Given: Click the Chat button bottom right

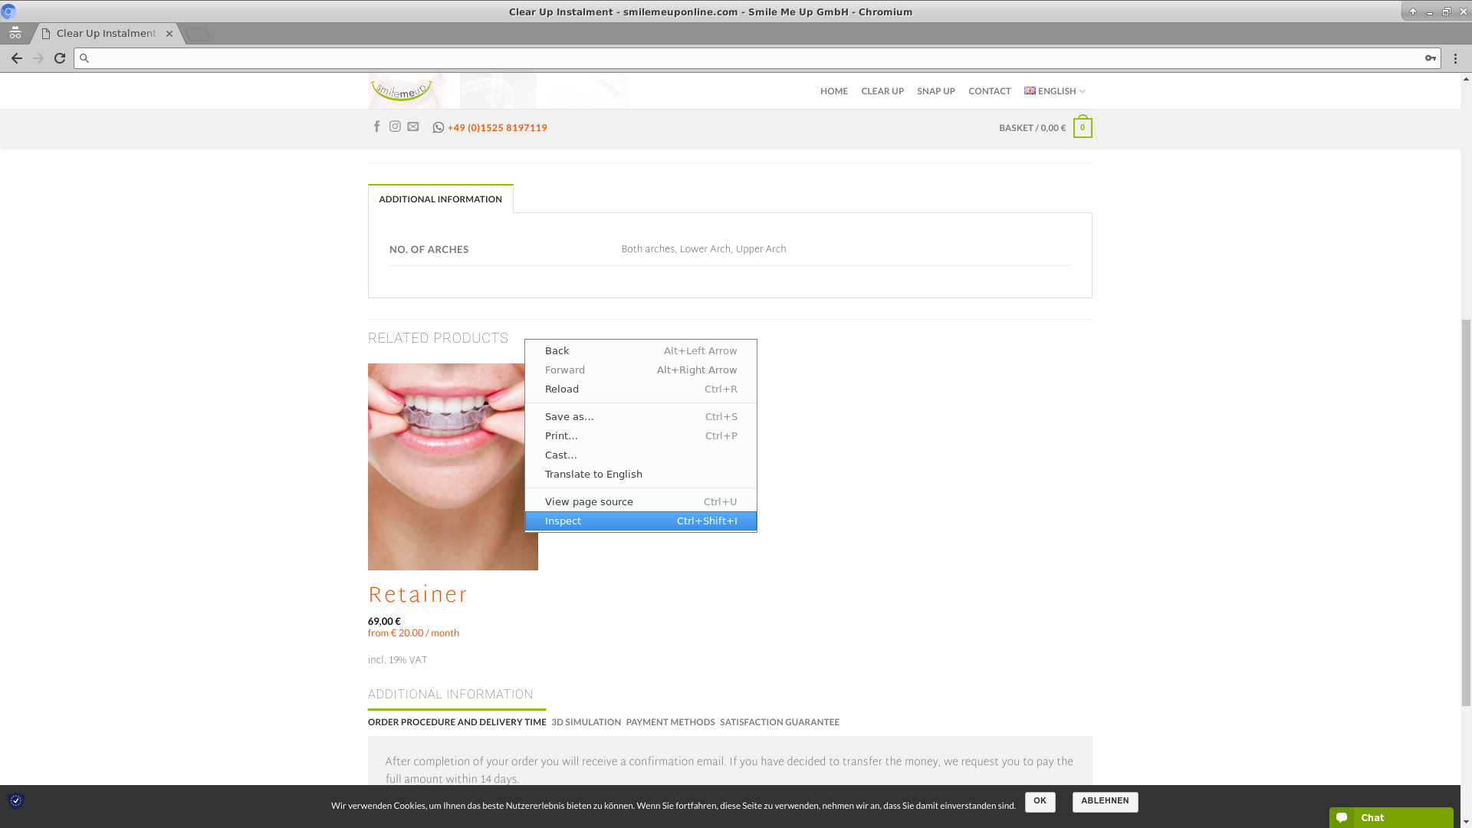Looking at the screenshot, I should pos(1391,816).
